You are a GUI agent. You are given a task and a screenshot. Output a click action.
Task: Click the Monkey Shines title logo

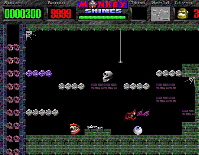point(103,7)
